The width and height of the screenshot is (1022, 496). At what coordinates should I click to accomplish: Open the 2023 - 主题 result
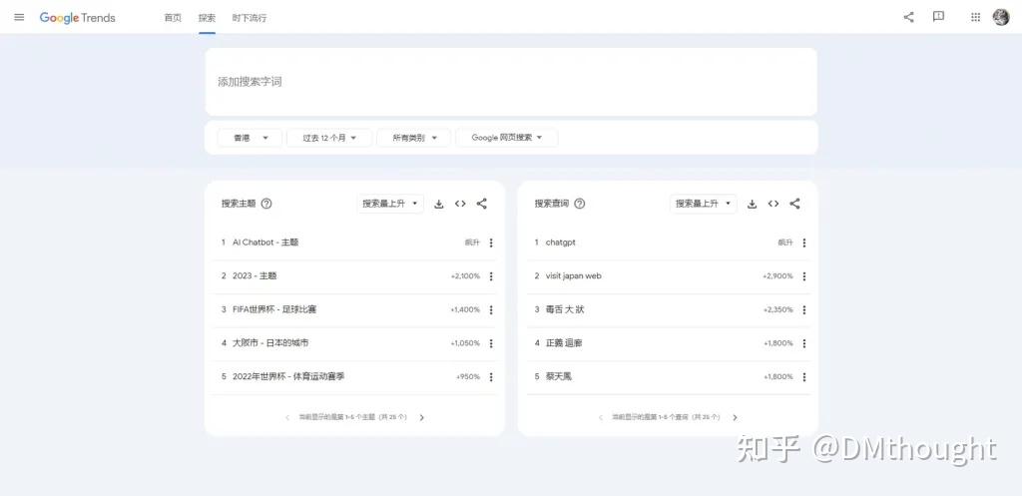[255, 275]
